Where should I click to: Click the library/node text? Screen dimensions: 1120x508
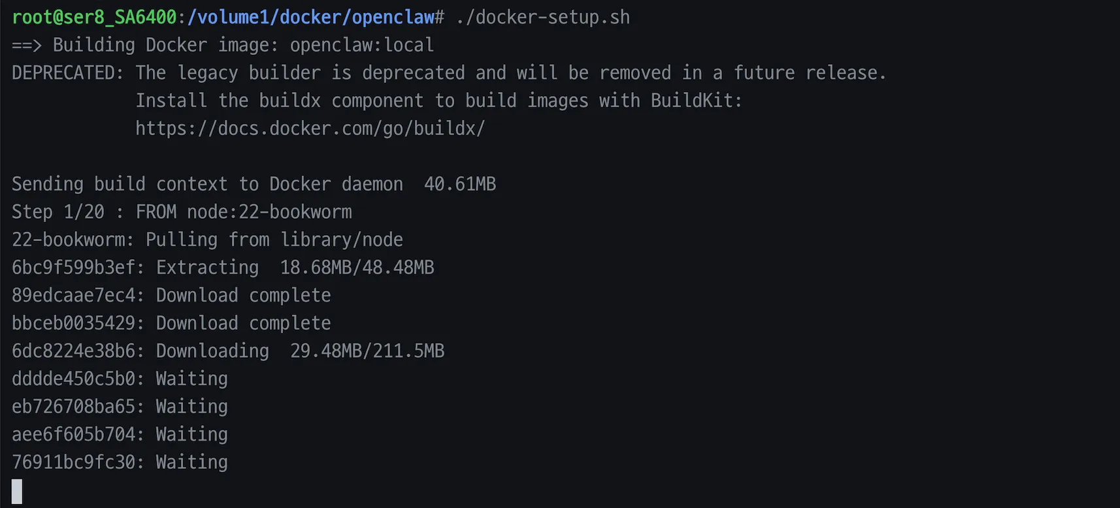coord(342,240)
